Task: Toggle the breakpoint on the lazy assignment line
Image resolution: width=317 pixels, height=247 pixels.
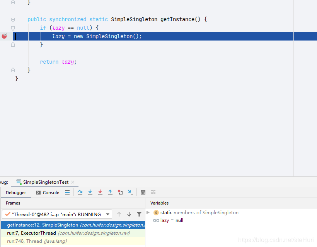Action: coord(5,36)
